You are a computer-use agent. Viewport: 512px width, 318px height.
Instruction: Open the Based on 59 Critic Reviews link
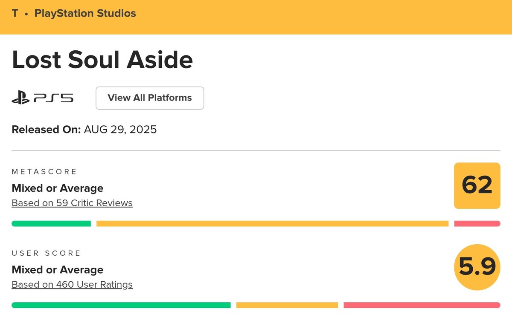[72, 203]
